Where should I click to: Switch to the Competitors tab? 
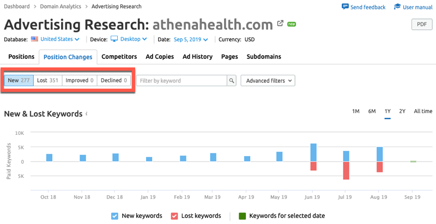point(119,57)
